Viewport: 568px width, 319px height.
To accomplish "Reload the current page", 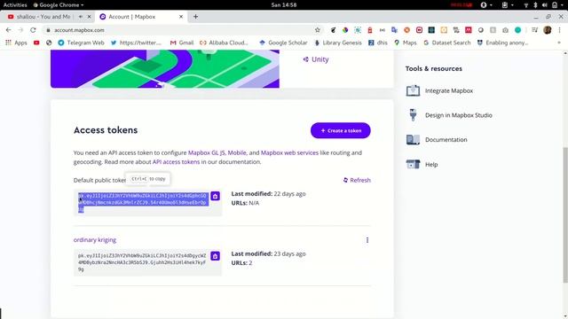I will coord(33,30).
